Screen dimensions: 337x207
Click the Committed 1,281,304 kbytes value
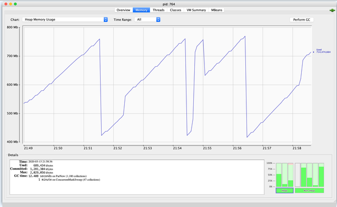pos(42,169)
